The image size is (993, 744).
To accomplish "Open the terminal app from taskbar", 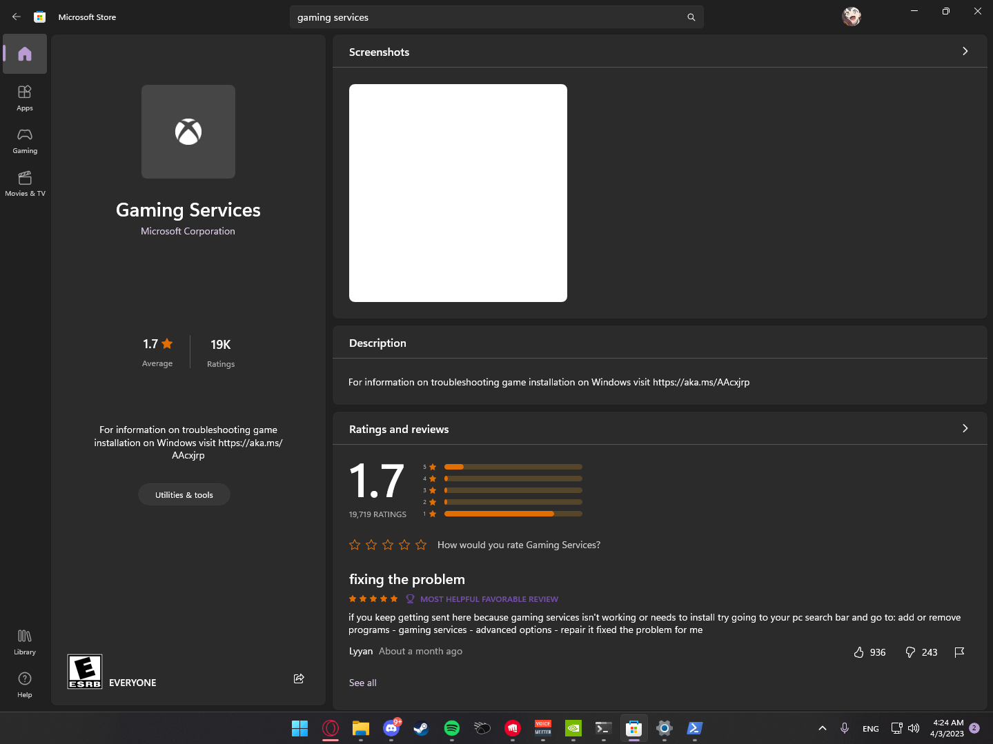I will point(604,728).
